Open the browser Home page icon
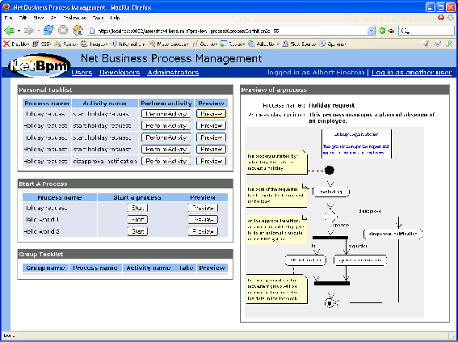 pos(78,31)
